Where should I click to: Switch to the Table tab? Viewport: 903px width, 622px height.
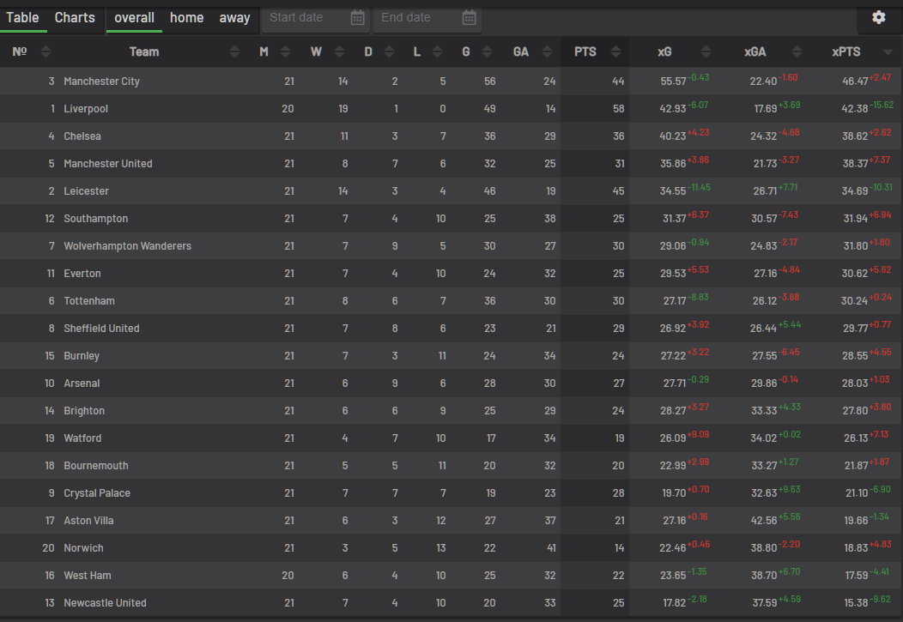(x=23, y=18)
